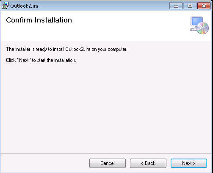Click the CD disc in the header graphic
The height and width of the screenshot is (173, 213).
(x=203, y=28)
